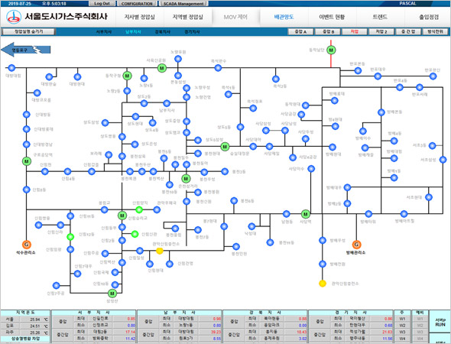Click the blue node labeled 반포한신
The height and width of the screenshot is (344, 451).
[x=433, y=76]
